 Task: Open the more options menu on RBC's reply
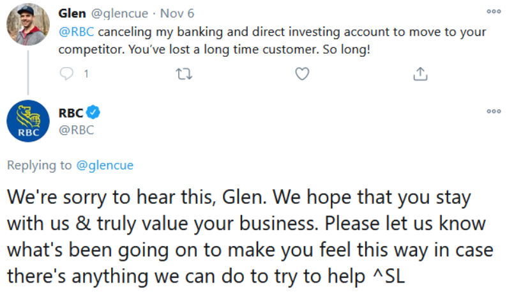coord(494,111)
